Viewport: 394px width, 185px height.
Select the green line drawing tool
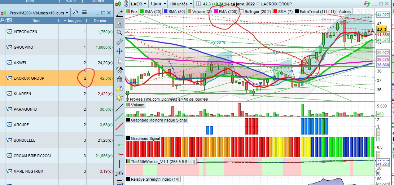coord(119,117)
